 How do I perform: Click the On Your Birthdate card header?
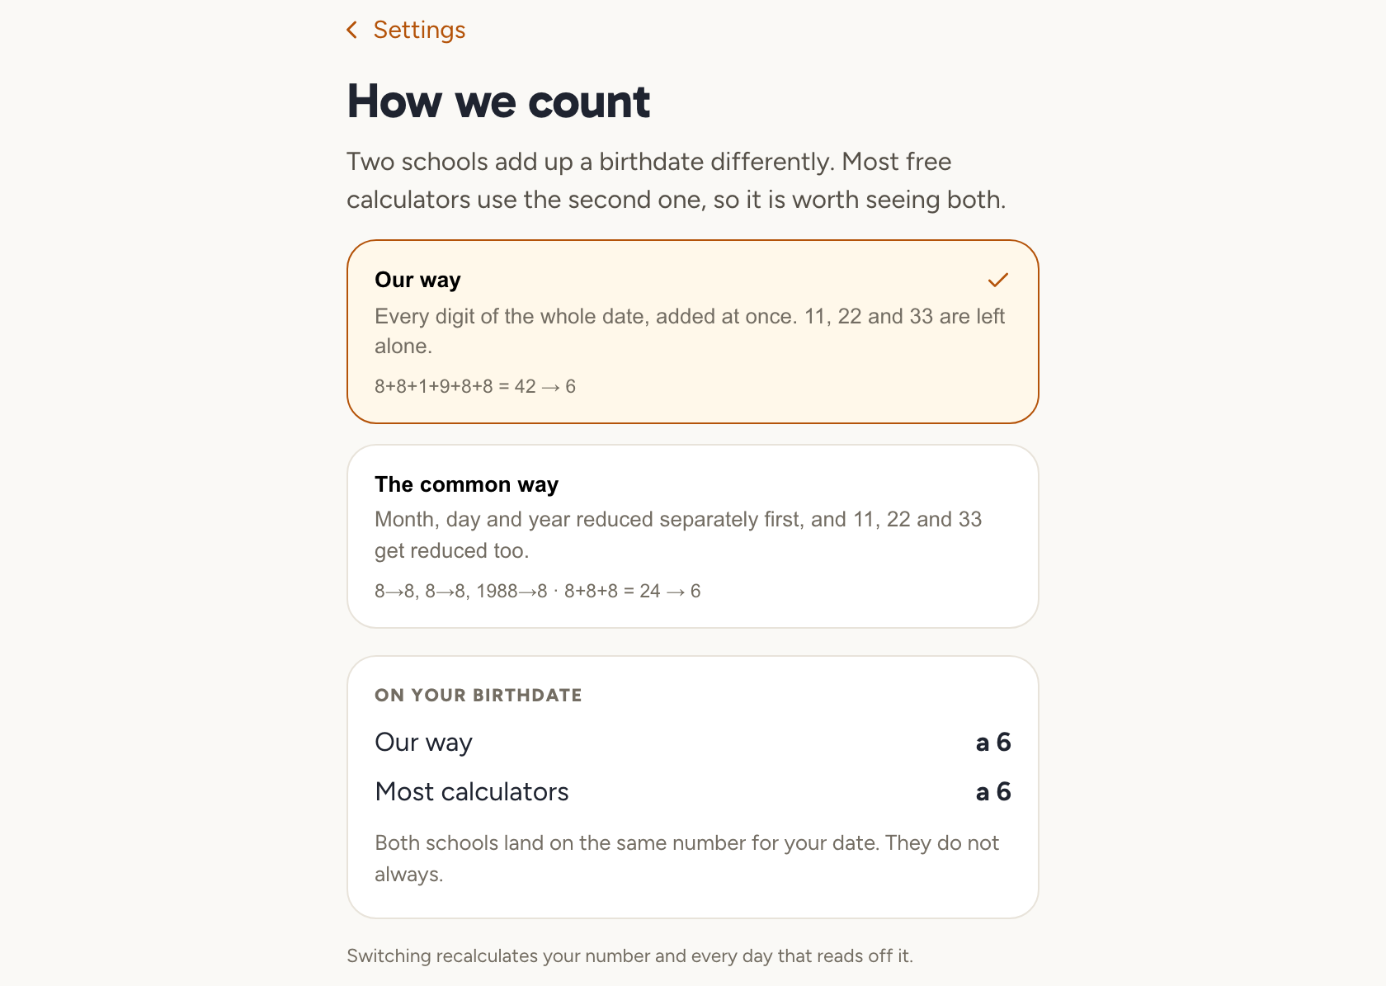click(478, 695)
